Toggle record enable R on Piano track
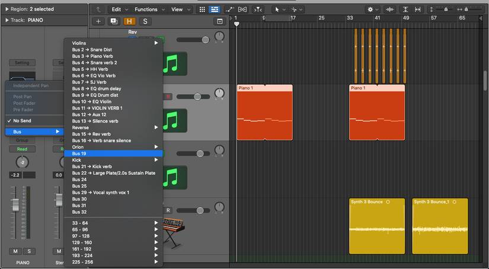This screenshot has height=269, width=489. [168, 97]
